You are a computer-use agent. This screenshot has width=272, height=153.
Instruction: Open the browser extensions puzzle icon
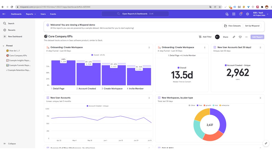[x=262, y=7]
